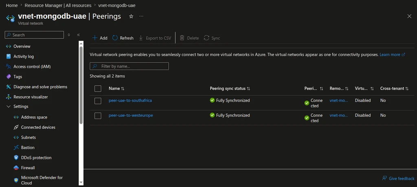Sort by Peering state column
The width and height of the screenshot is (417, 187).
click(314, 88)
